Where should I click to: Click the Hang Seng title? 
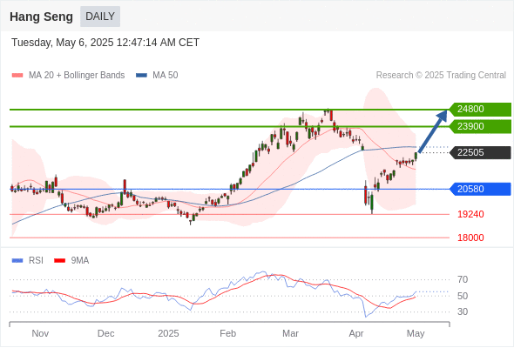(41, 17)
